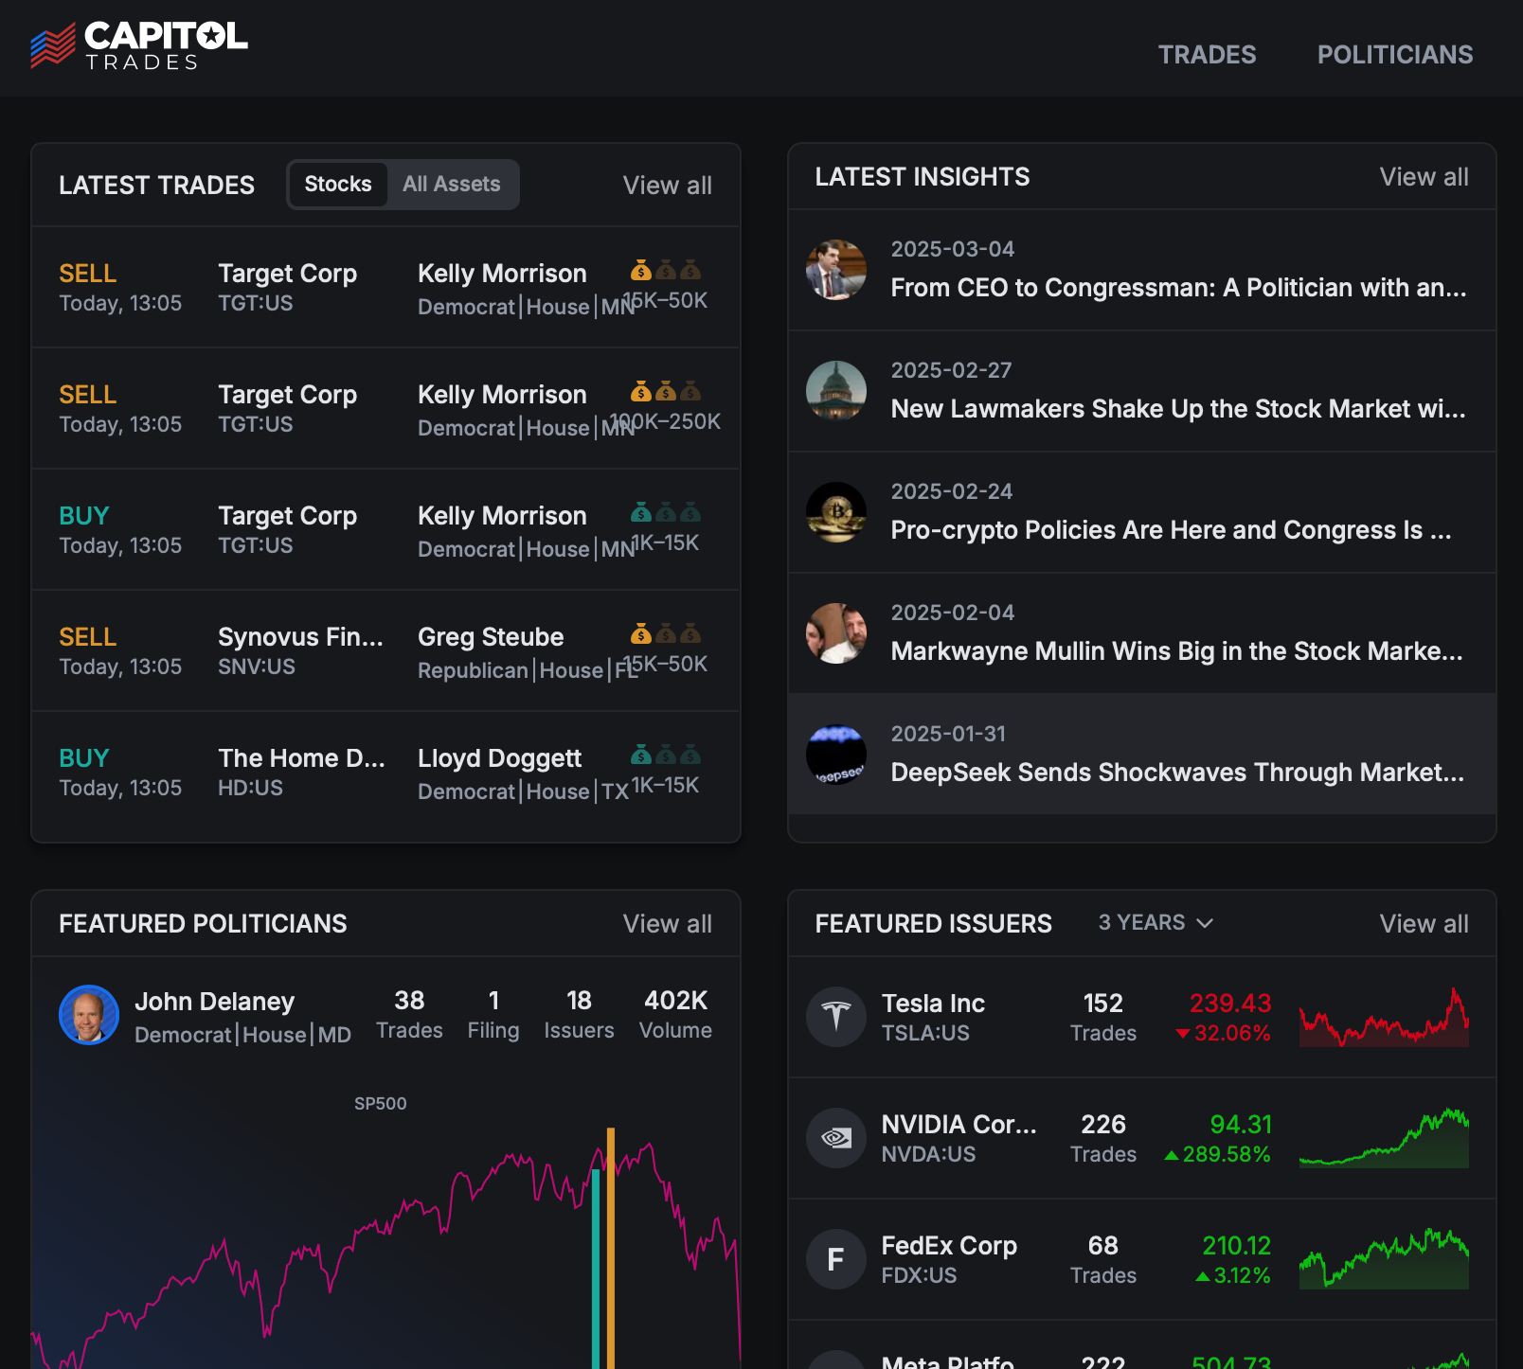Open Target Corp in 100K–250K sell row
This screenshot has height=1369, width=1523.
click(x=287, y=395)
